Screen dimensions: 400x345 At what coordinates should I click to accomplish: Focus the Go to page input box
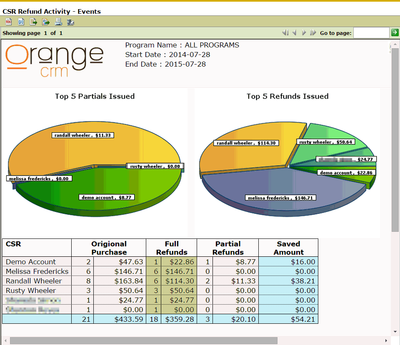pos(371,33)
